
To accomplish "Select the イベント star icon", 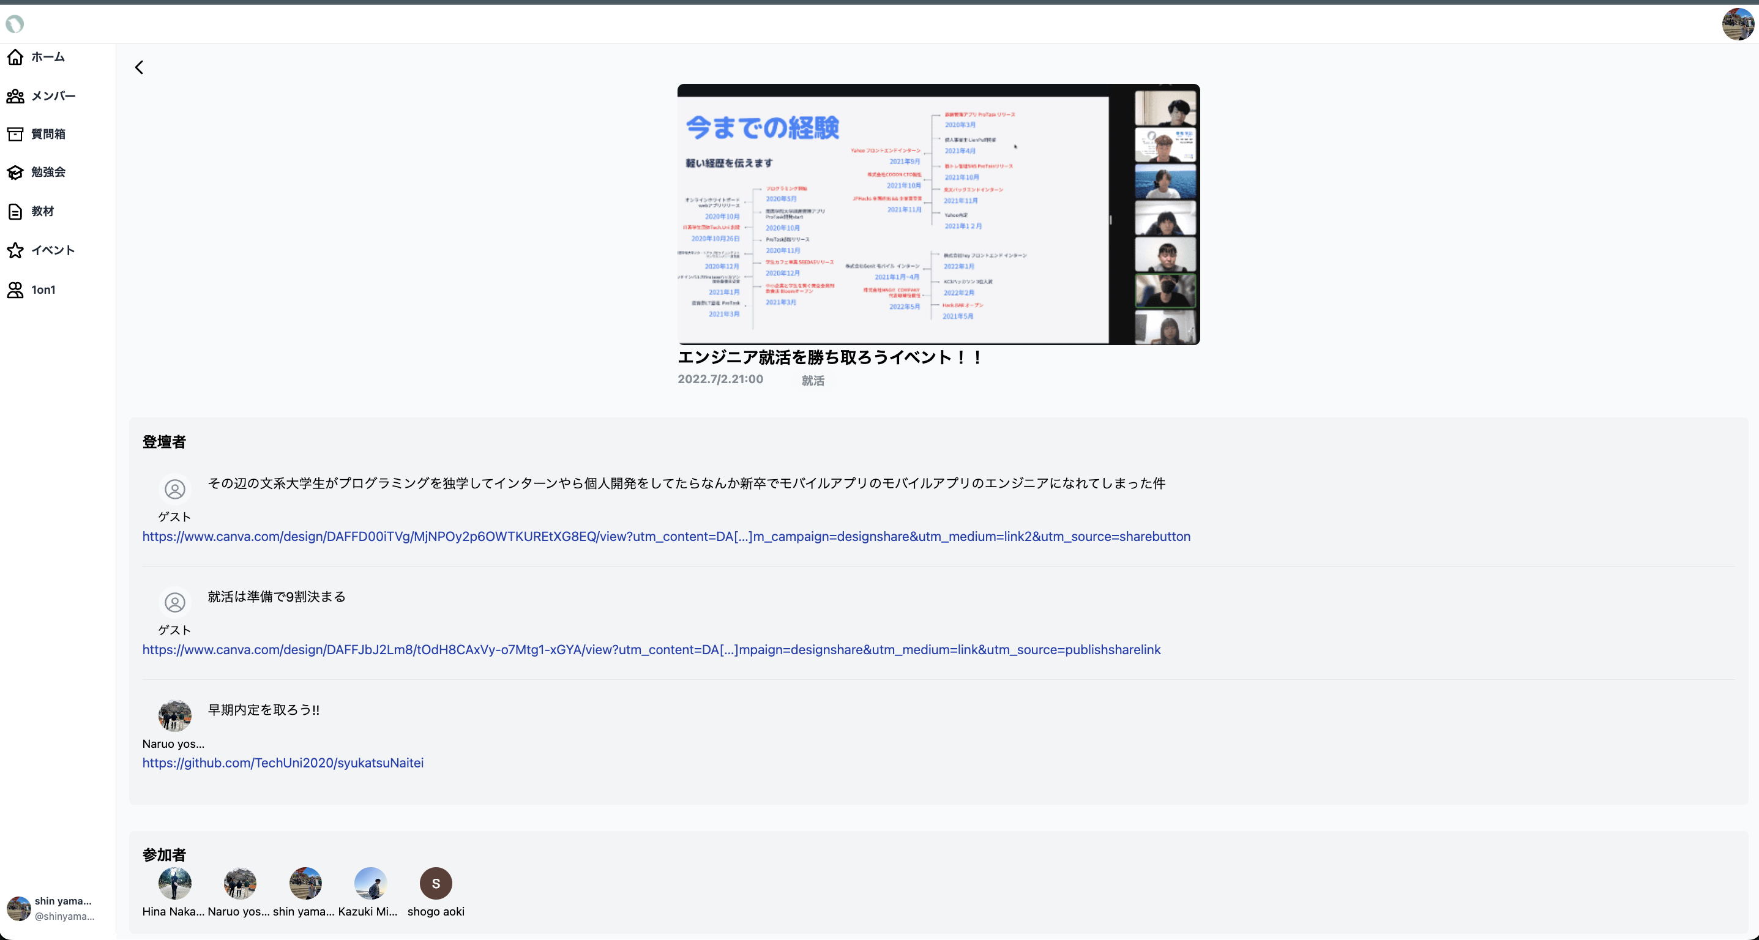I will click(x=15, y=250).
